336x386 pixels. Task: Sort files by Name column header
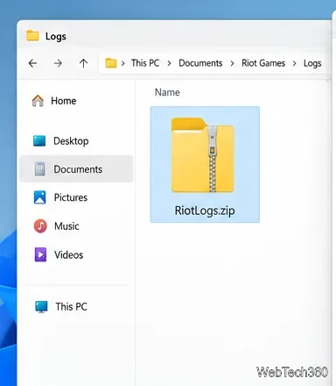click(x=167, y=92)
